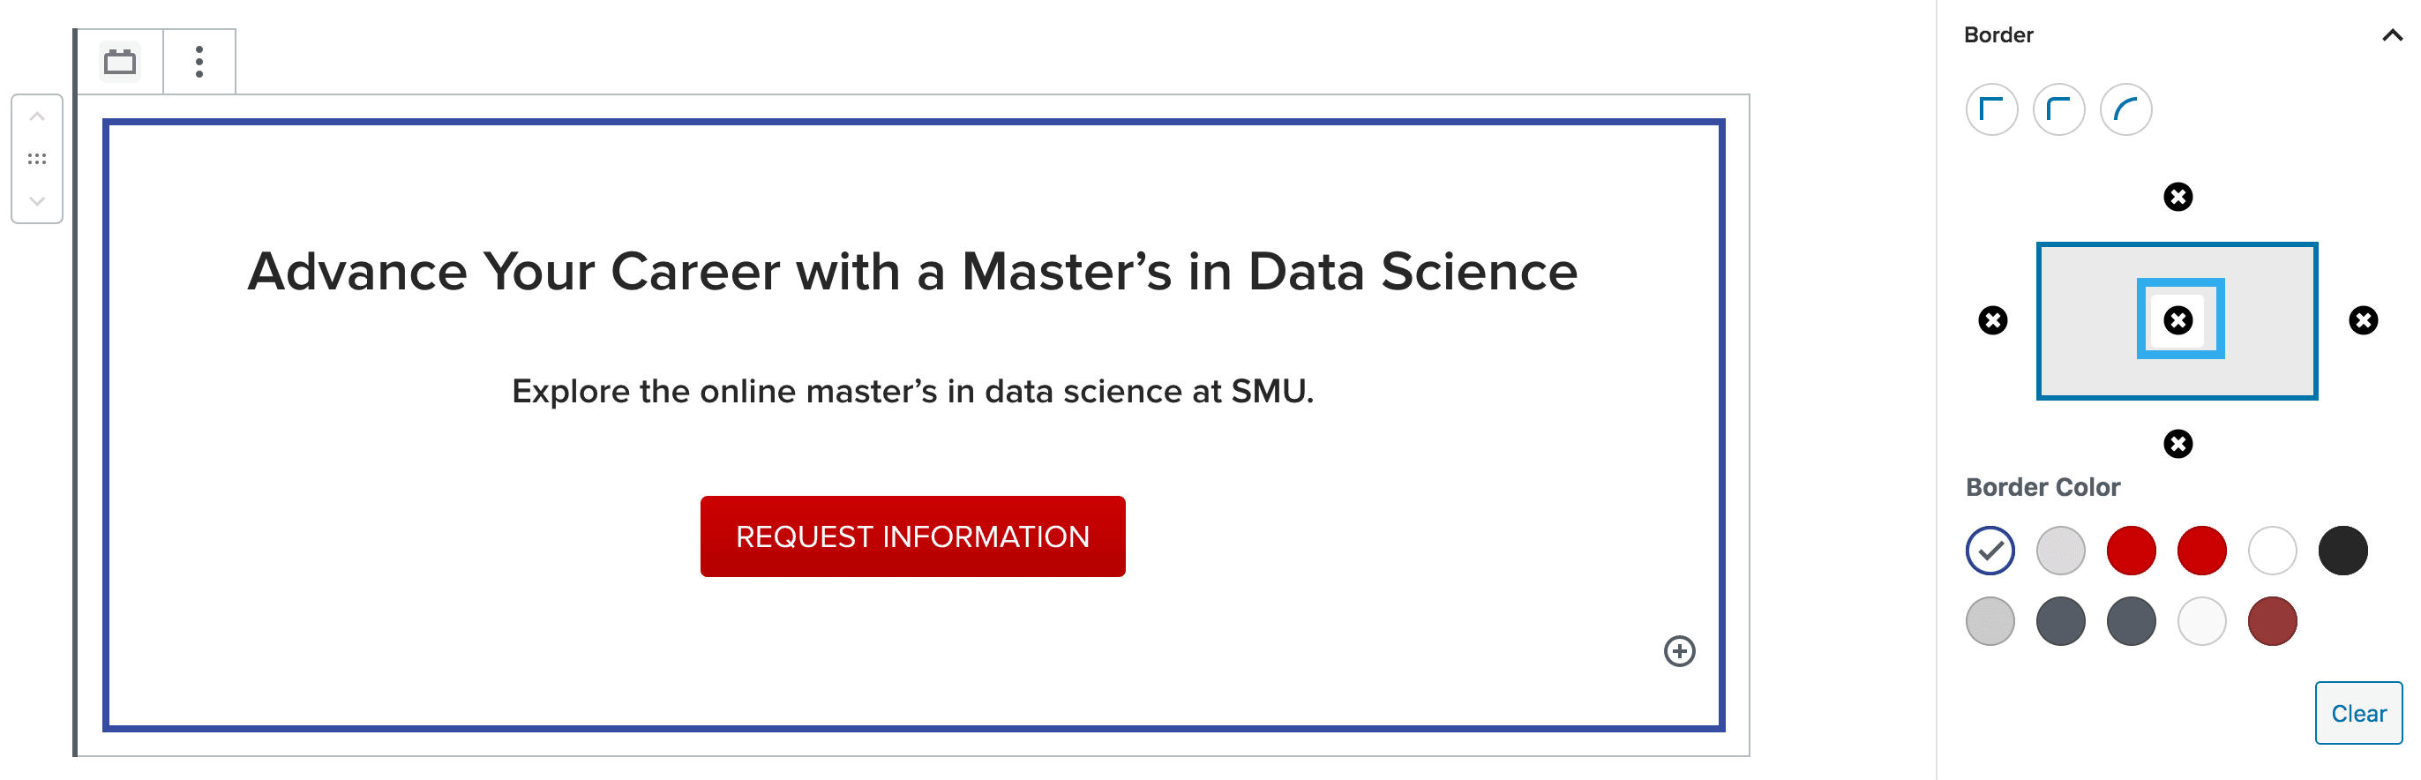Open the three-dot block options menu
The image size is (2421, 780).
click(199, 62)
